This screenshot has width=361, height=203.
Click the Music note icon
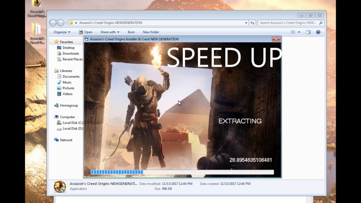coord(59,82)
